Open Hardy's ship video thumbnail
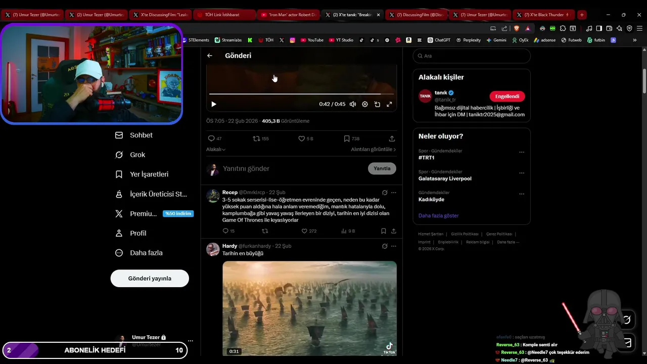 [309, 308]
